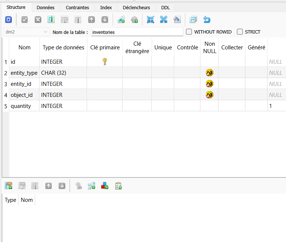Click the import data icon with inward arrows
The image size is (286, 242).
coord(151,20)
